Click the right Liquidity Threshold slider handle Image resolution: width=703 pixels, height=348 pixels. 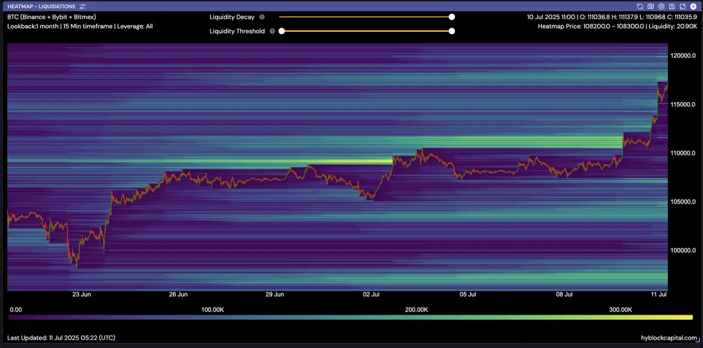pyautogui.click(x=452, y=31)
